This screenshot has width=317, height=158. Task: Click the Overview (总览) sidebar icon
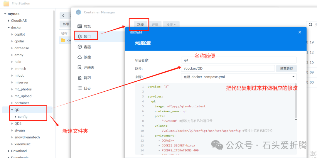click(80, 26)
